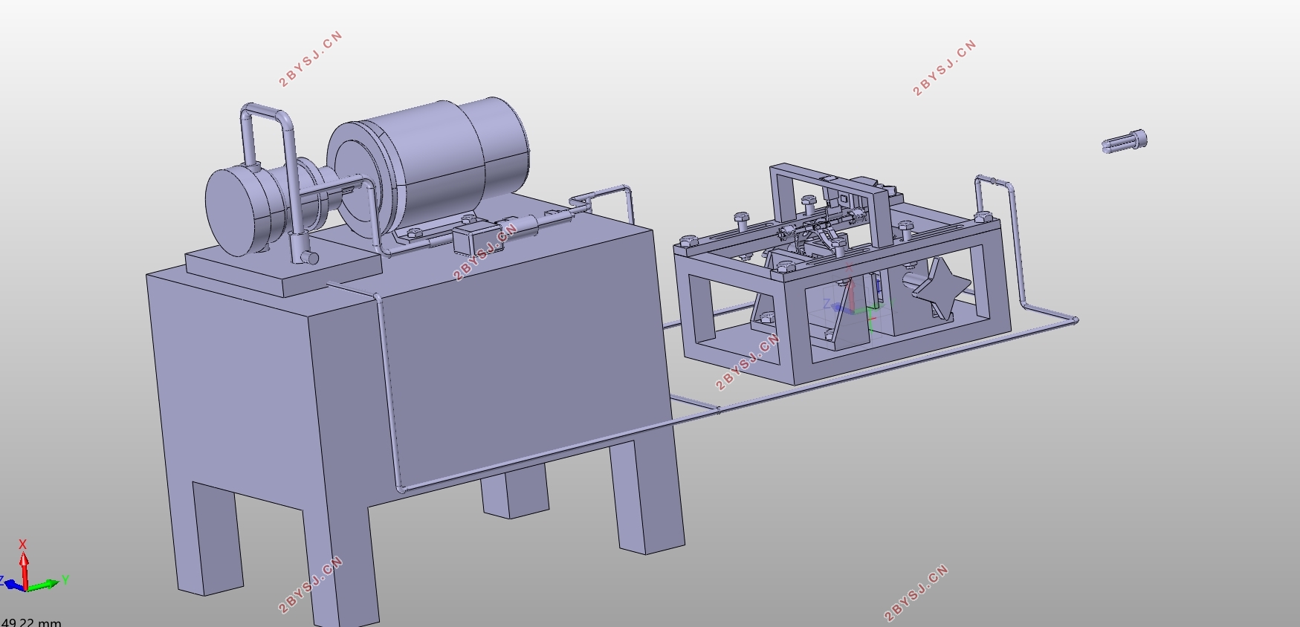This screenshot has width=1300, height=627.
Task: Select the small box valve on tank top
Action: (478, 240)
